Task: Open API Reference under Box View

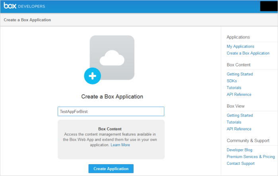Action: (239, 129)
